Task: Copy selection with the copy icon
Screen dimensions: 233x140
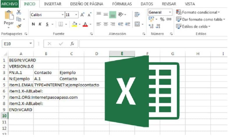Action: point(19,19)
